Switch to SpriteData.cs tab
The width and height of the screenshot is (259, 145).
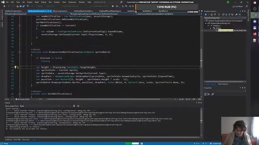tap(147, 11)
